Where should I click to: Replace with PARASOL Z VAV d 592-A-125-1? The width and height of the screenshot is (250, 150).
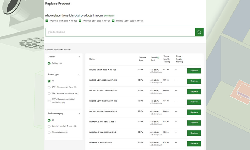tap(194, 123)
